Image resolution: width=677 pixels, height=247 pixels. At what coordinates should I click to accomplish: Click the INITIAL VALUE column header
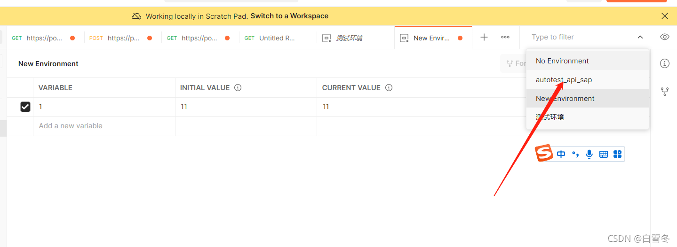pos(205,88)
